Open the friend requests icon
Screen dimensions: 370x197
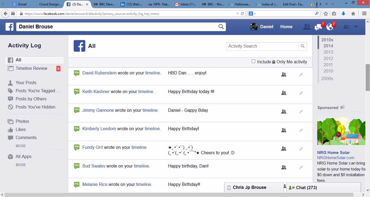307,27
